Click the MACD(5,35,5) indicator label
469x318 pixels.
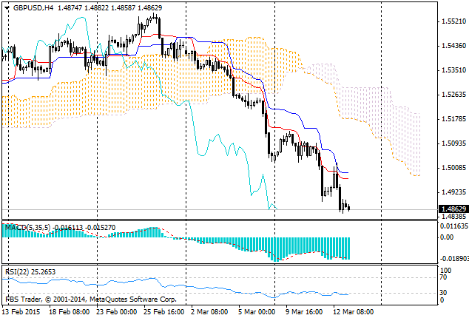pos(28,228)
